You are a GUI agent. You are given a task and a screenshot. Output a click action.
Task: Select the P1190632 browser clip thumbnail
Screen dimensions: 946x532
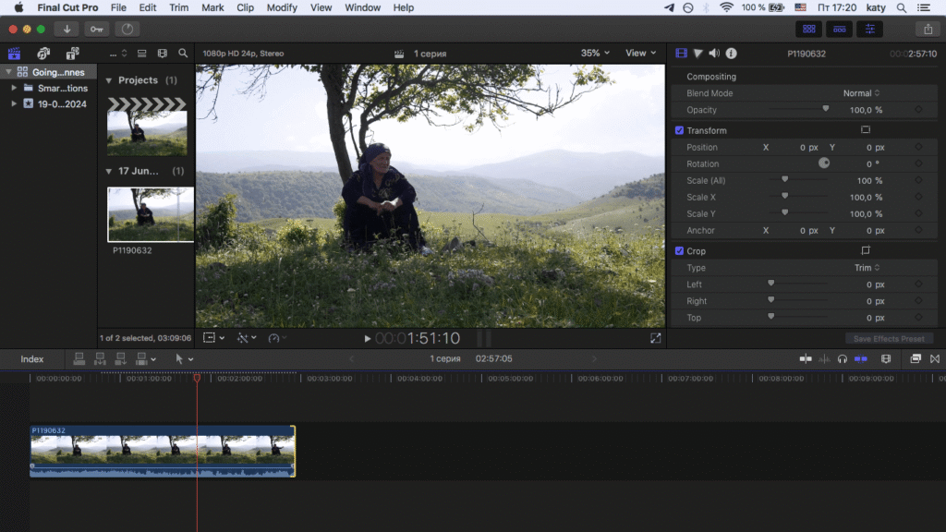(x=151, y=214)
